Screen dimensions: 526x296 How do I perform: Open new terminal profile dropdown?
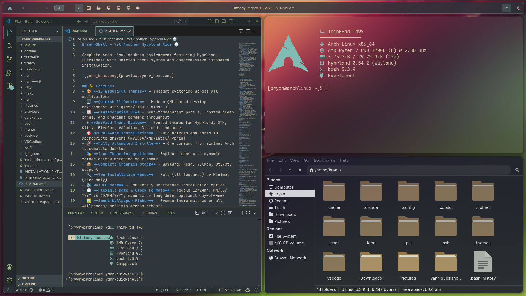217,213
